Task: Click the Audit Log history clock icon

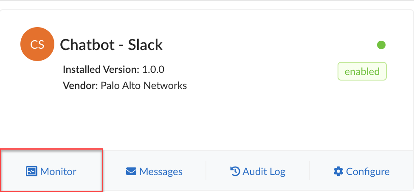Action: click(235, 171)
